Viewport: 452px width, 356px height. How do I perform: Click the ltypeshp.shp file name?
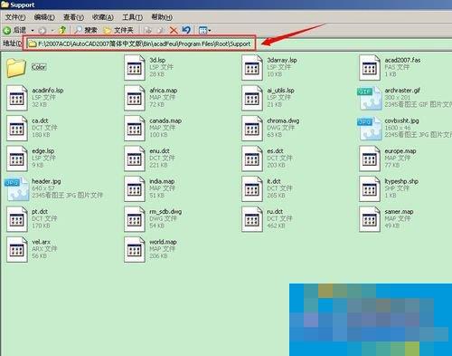(x=401, y=181)
